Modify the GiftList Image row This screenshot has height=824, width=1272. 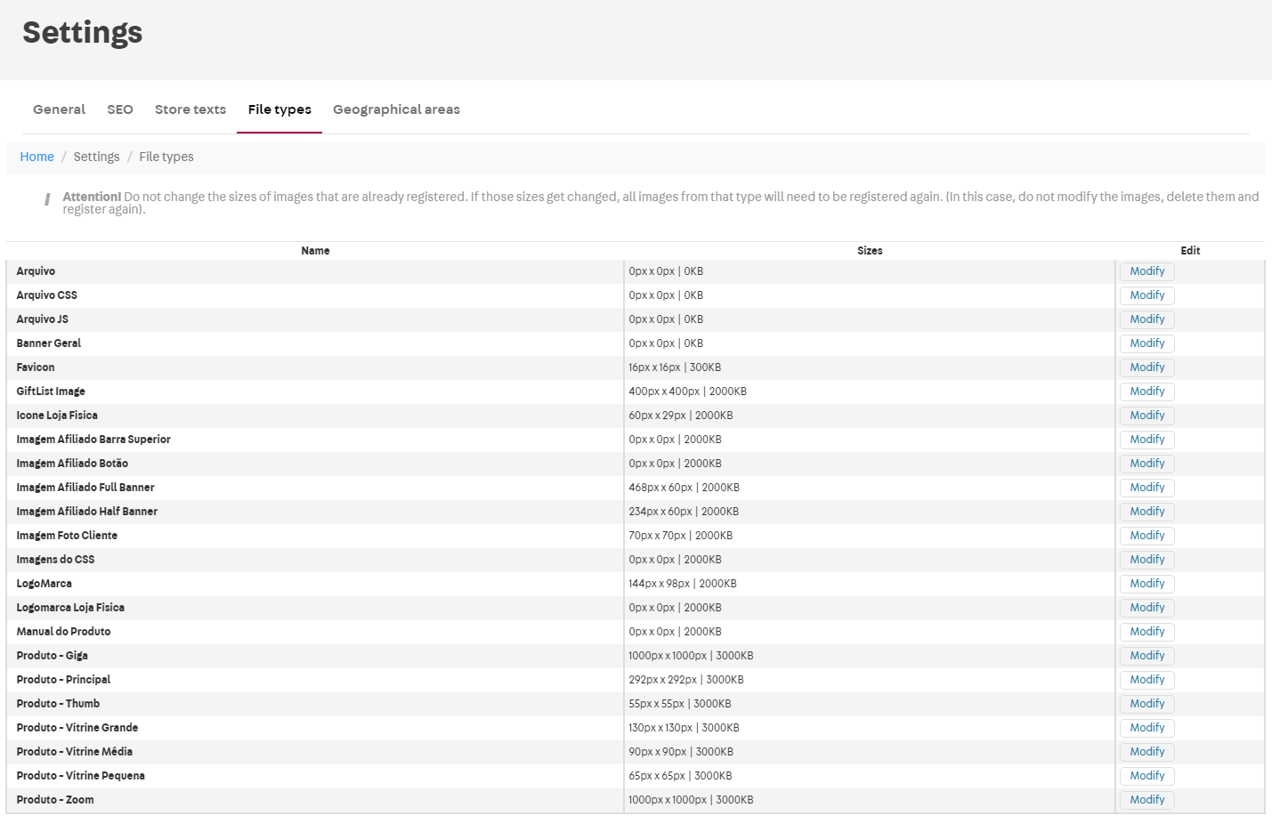point(1146,392)
